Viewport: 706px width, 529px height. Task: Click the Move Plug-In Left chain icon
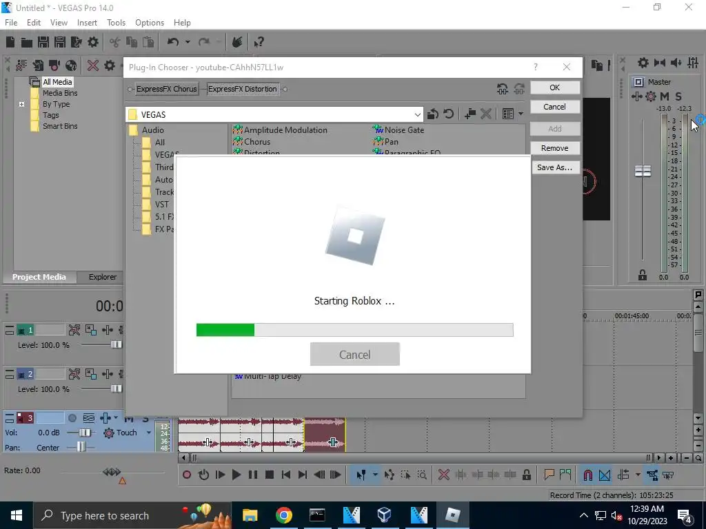503,89
